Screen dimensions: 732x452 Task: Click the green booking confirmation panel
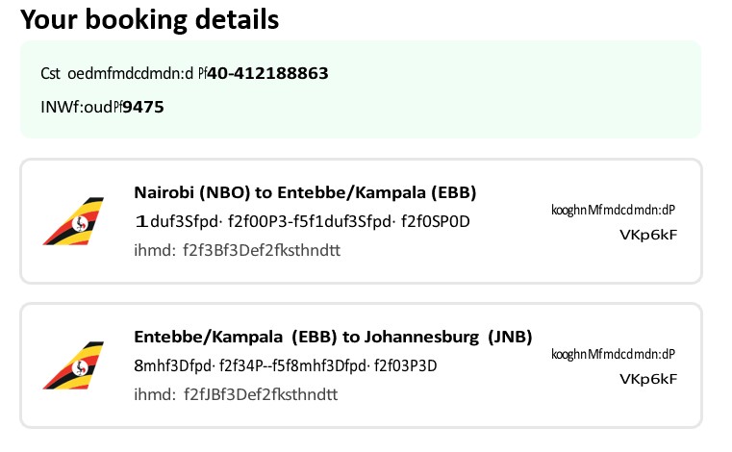(x=361, y=89)
